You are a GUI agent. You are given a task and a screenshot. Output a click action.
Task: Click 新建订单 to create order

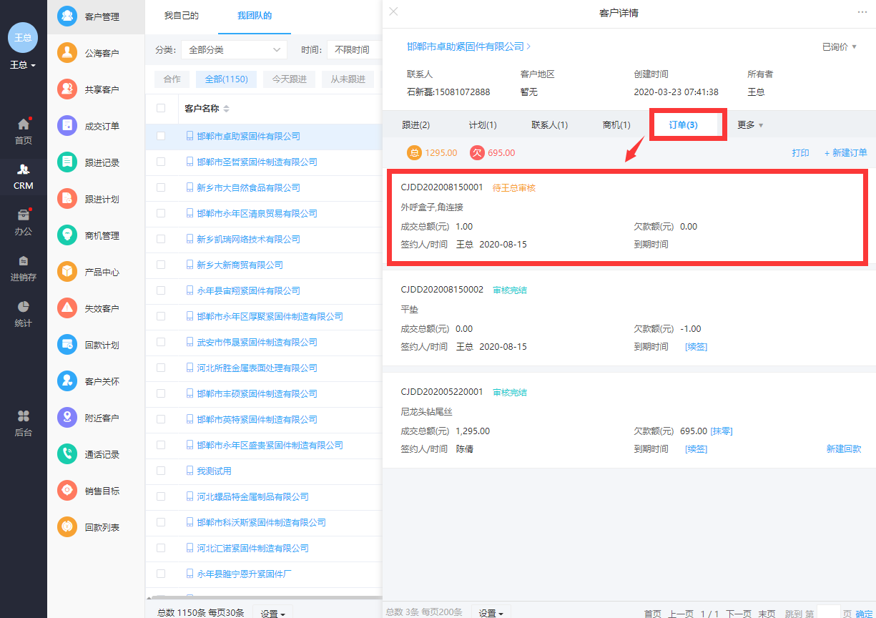point(845,153)
